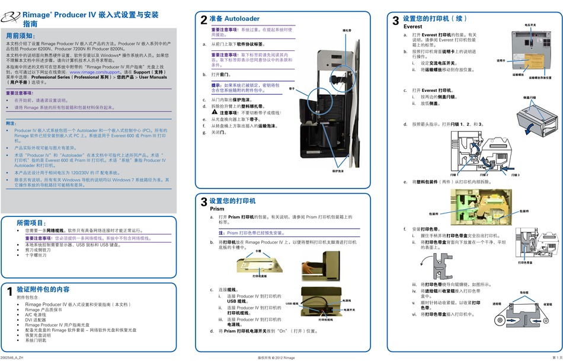Click the printer base plate slot image
This screenshot has width=563, height=361.
[x=259, y=264]
